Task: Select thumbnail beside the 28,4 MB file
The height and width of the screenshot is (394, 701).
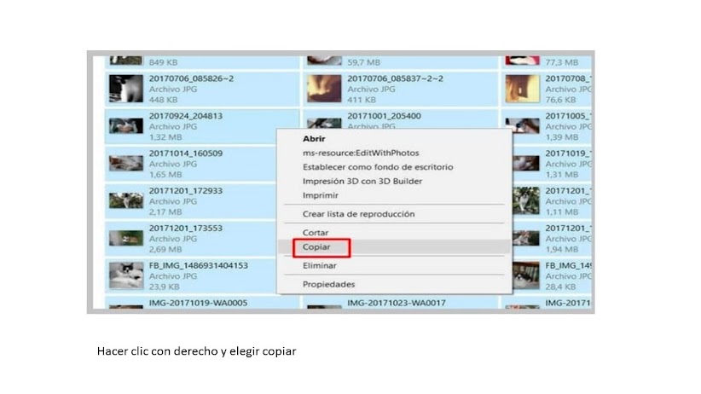Action: (x=526, y=275)
